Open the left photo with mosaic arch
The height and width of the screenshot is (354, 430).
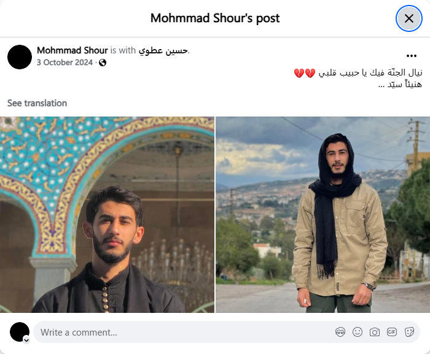(107, 215)
